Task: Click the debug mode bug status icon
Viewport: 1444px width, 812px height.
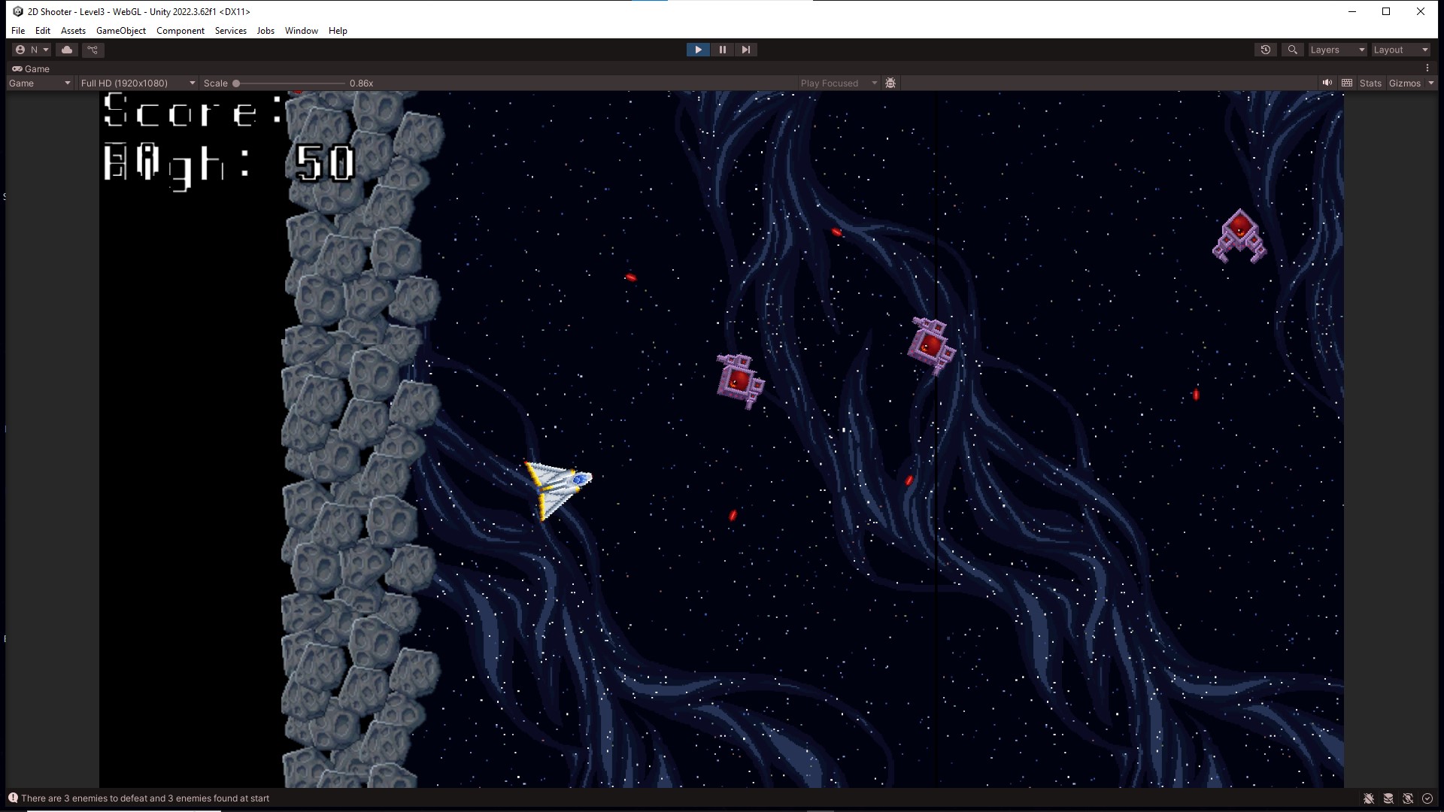Action: (1369, 798)
